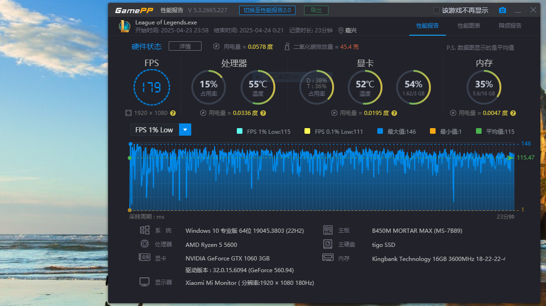Click 切换至性能报告2.0 button
This screenshot has height=306, width=546.
point(267,10)
